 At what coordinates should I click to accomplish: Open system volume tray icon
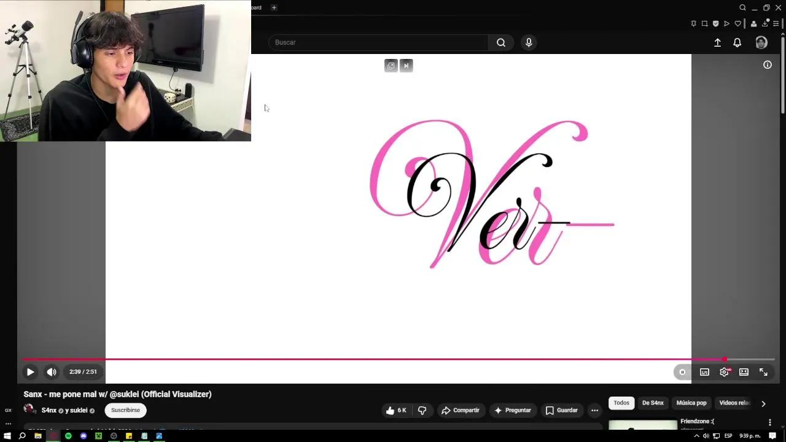point(706,436)
